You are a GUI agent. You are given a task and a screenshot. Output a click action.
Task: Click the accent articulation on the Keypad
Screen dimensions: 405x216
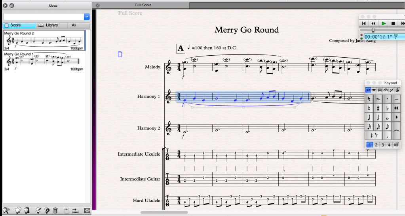pos(378,98)
